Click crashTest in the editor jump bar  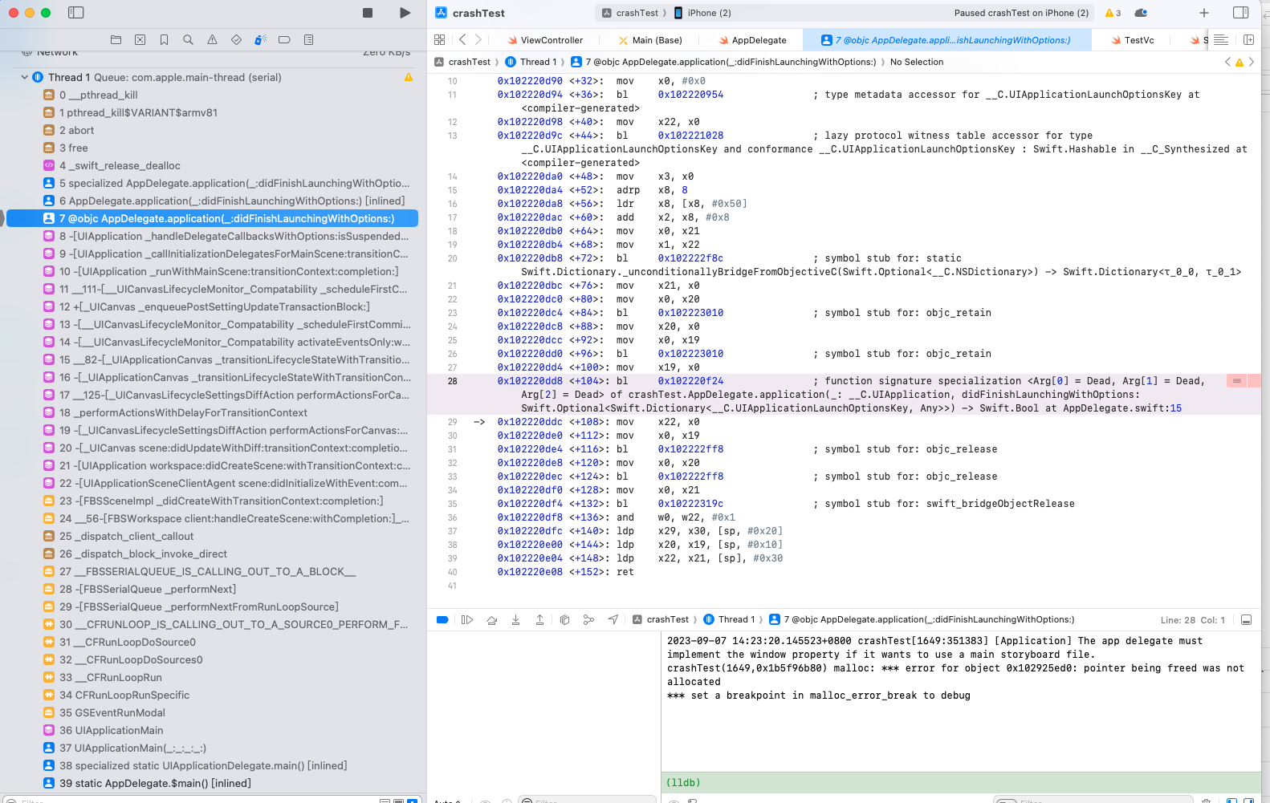[462, 62]
